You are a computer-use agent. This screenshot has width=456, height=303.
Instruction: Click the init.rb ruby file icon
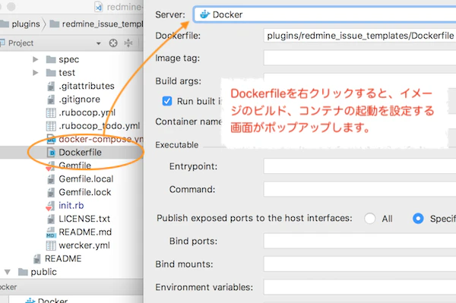click(51, 206)
